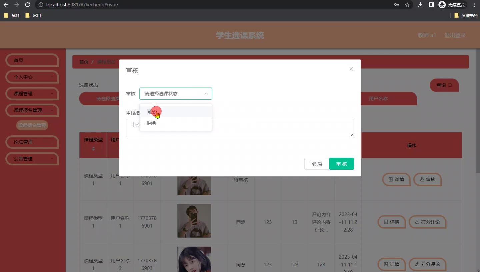480x272 pixels.
Task: Click 退出登录 to log out
Action: pyautogui.click(x=455, y=35)
